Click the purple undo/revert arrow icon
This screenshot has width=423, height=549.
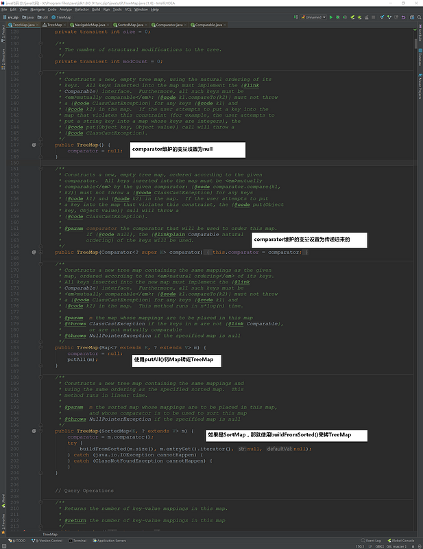click(x=403, y=17)
